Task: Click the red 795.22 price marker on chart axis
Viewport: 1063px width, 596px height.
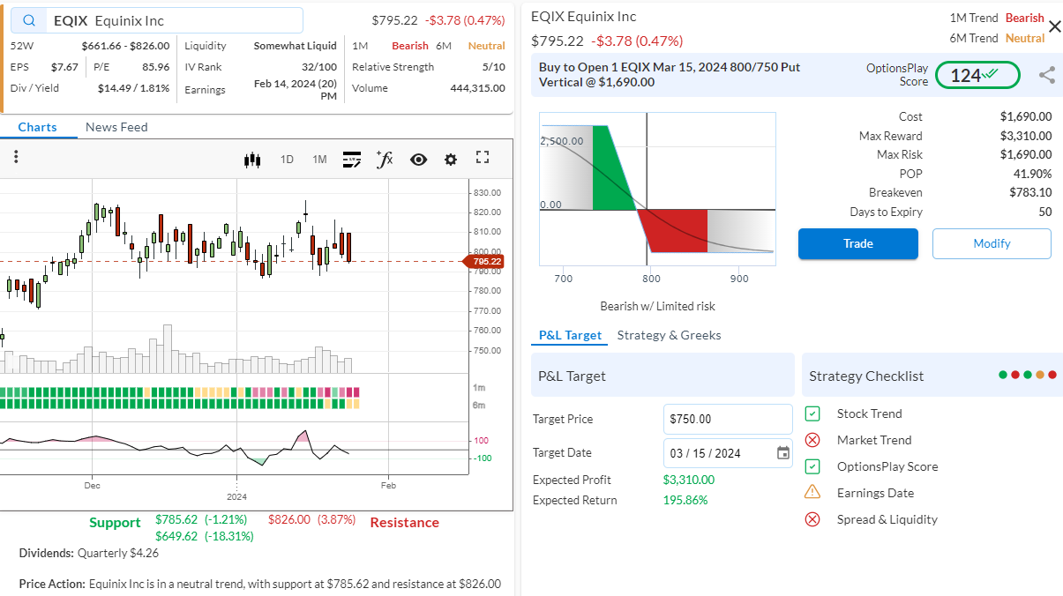Action: pyautogui.click(x=483, y=261)
